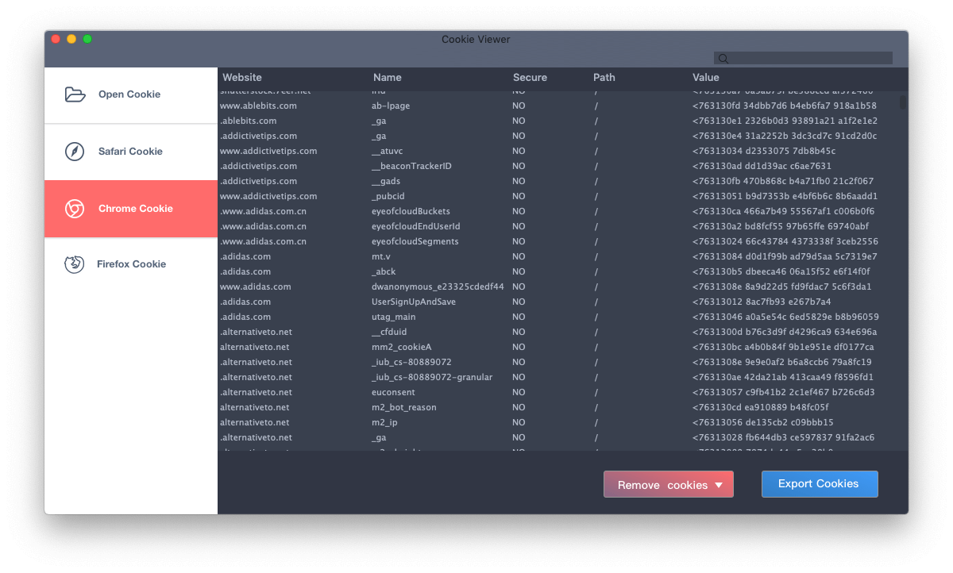Open the Open Cookie tab
The width and height of the screenshot is (953, 573).
[131, 95]
